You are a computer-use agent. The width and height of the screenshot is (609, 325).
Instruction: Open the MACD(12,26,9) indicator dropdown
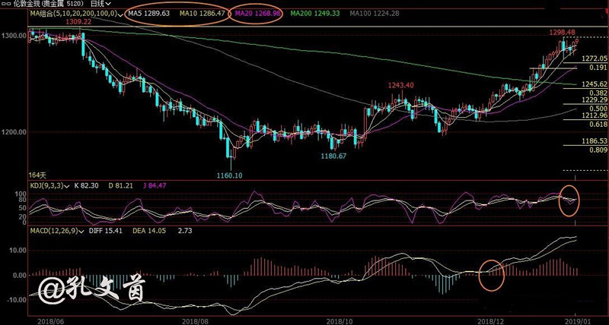[56, 231]
